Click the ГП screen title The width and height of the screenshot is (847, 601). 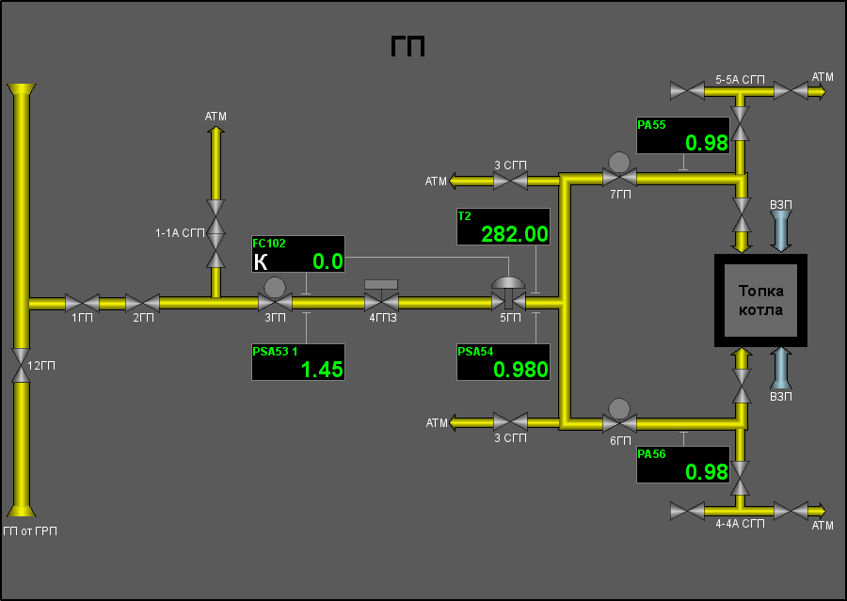[408, 46]
